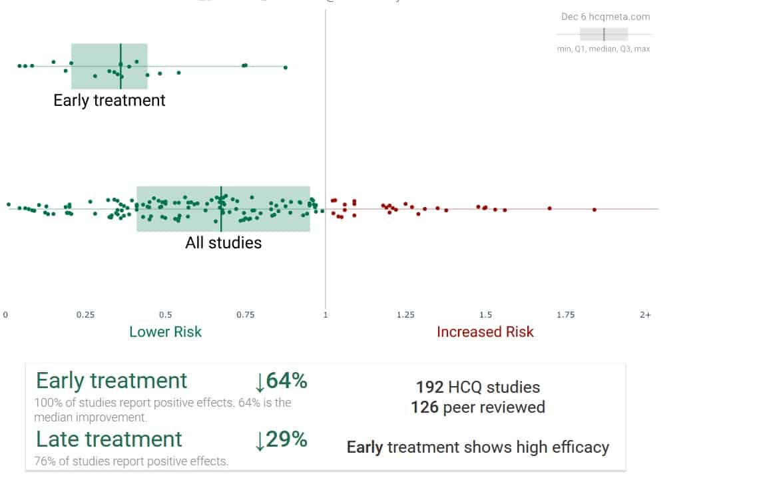This screenshot has width=767, height=478.
Task: Select the "Late treatment" summary heading
Action: point(109,439)
